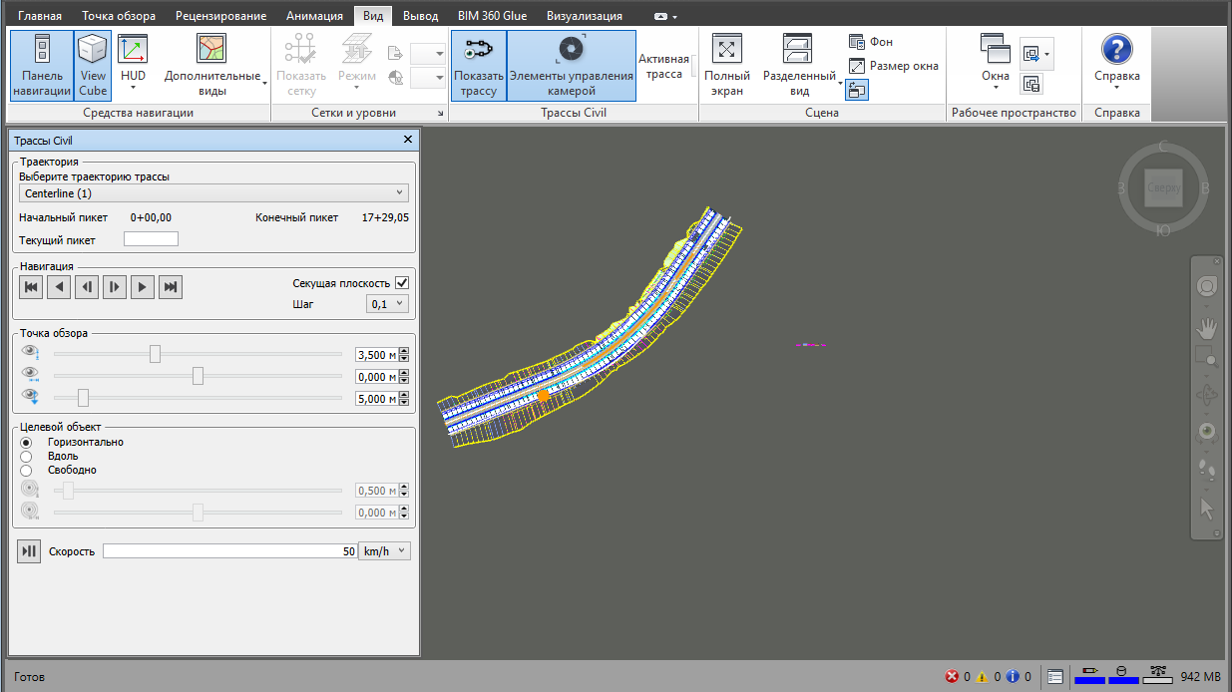Toggle the Панель навигации ribbon button
1232x692 pixels.
click(x=42, y=66)
